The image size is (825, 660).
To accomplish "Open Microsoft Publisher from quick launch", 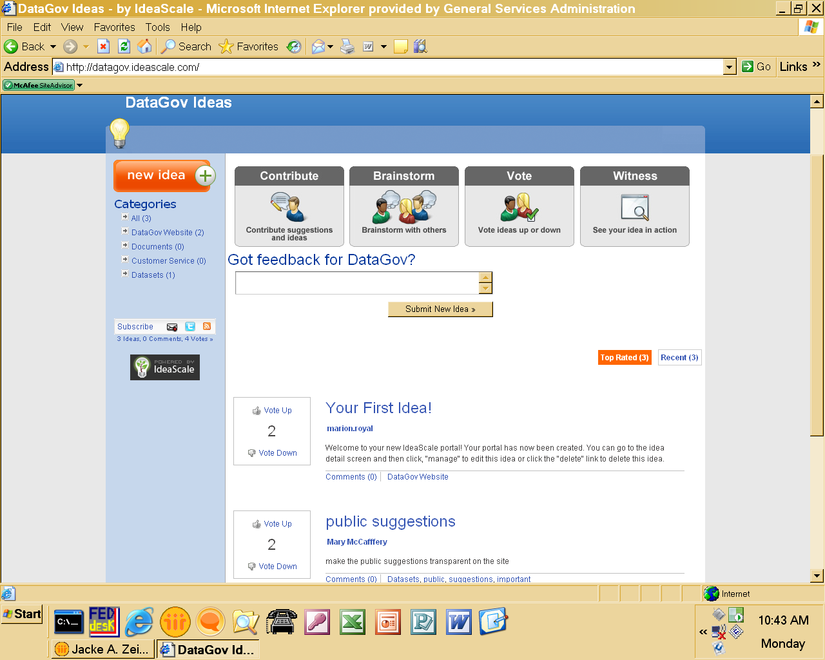I will (423, 622).
